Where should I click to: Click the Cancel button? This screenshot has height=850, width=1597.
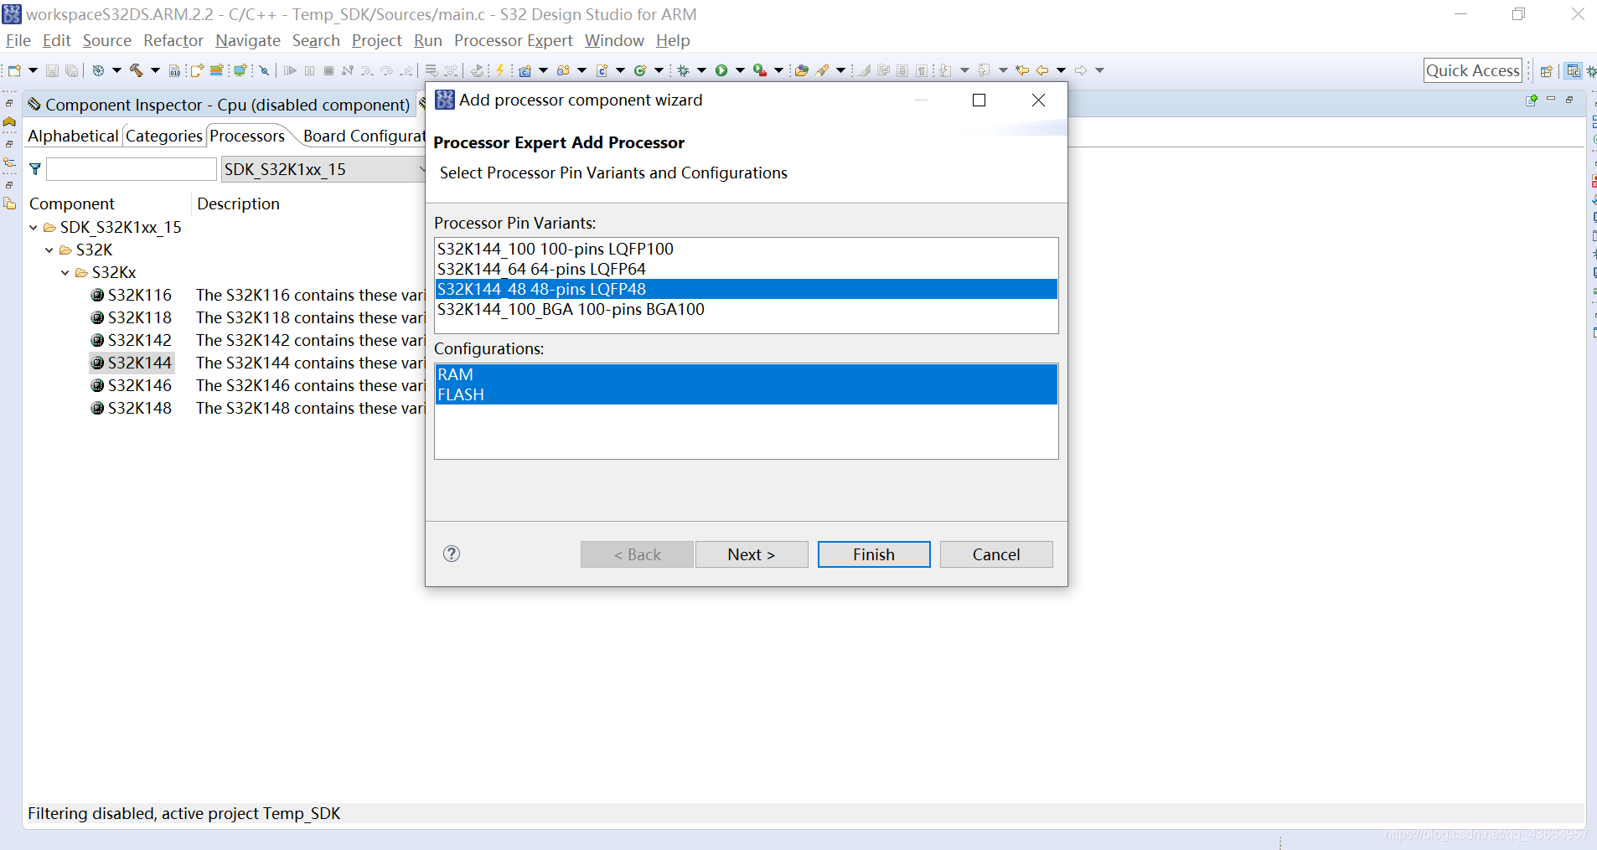coord(996,554)
